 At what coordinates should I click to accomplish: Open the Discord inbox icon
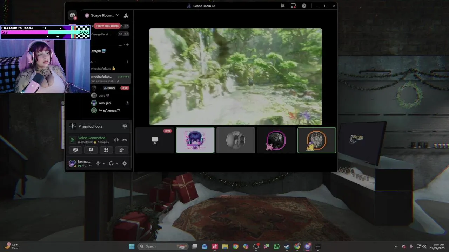(293, 6)
